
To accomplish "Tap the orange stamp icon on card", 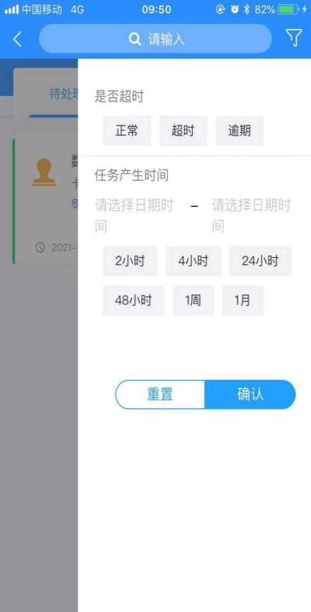I will pyautogui.click(x=44, y=172).
